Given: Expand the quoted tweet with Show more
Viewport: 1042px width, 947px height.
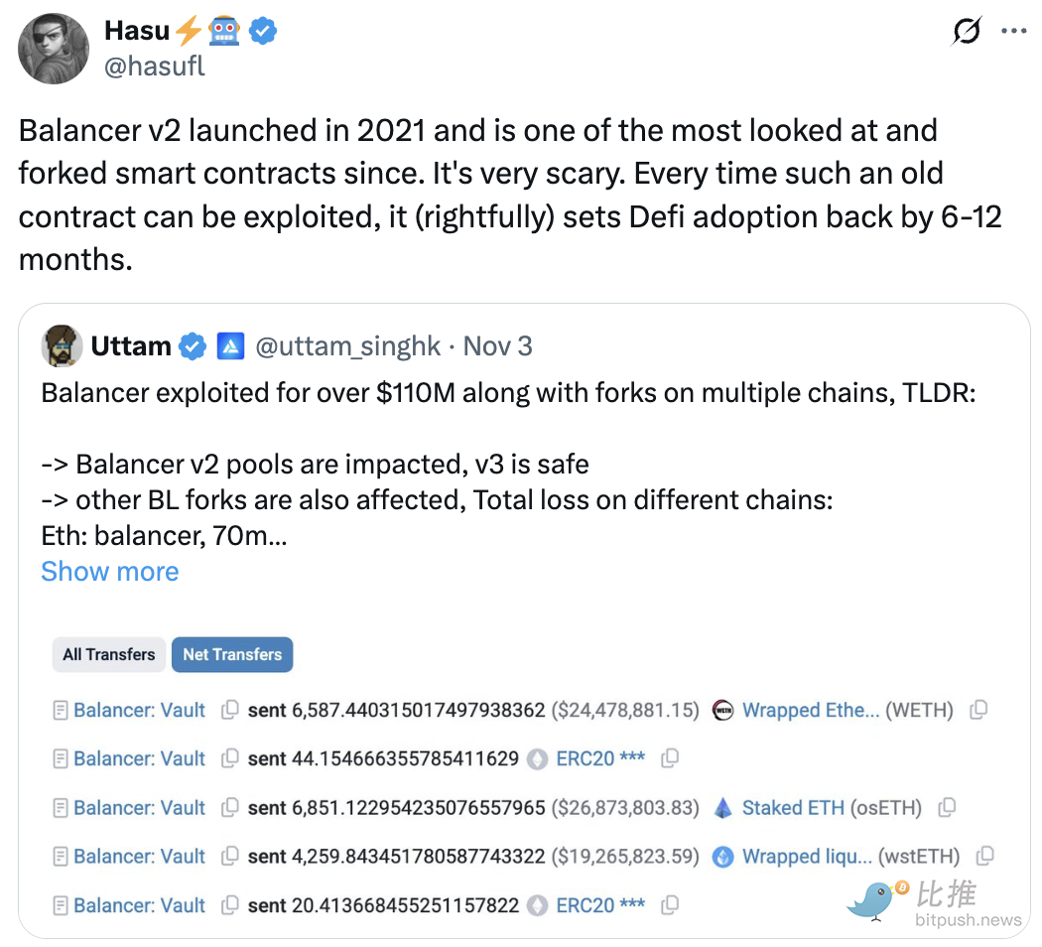Looking at the screenshot, I should tap(110, 572).
